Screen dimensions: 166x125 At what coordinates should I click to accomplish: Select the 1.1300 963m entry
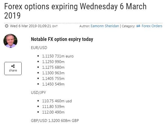coord(53,73)
